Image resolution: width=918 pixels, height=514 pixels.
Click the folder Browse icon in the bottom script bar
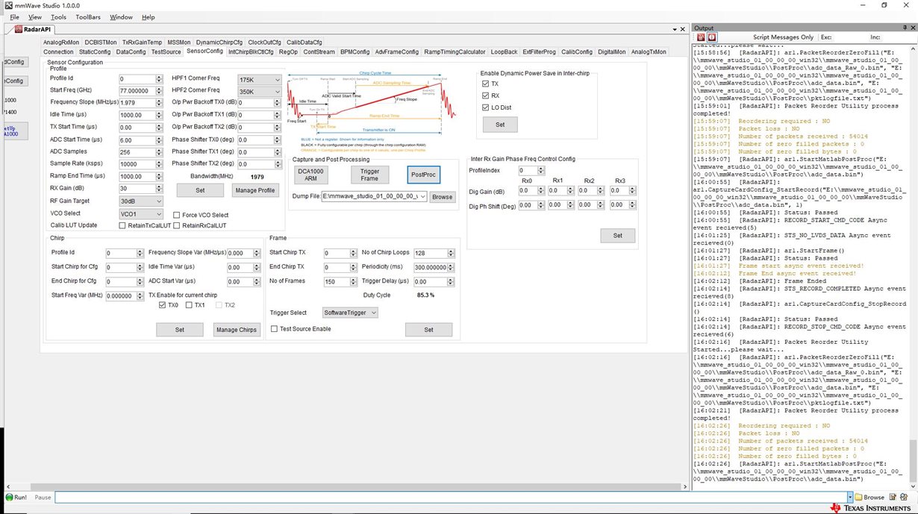coord(870,497)
